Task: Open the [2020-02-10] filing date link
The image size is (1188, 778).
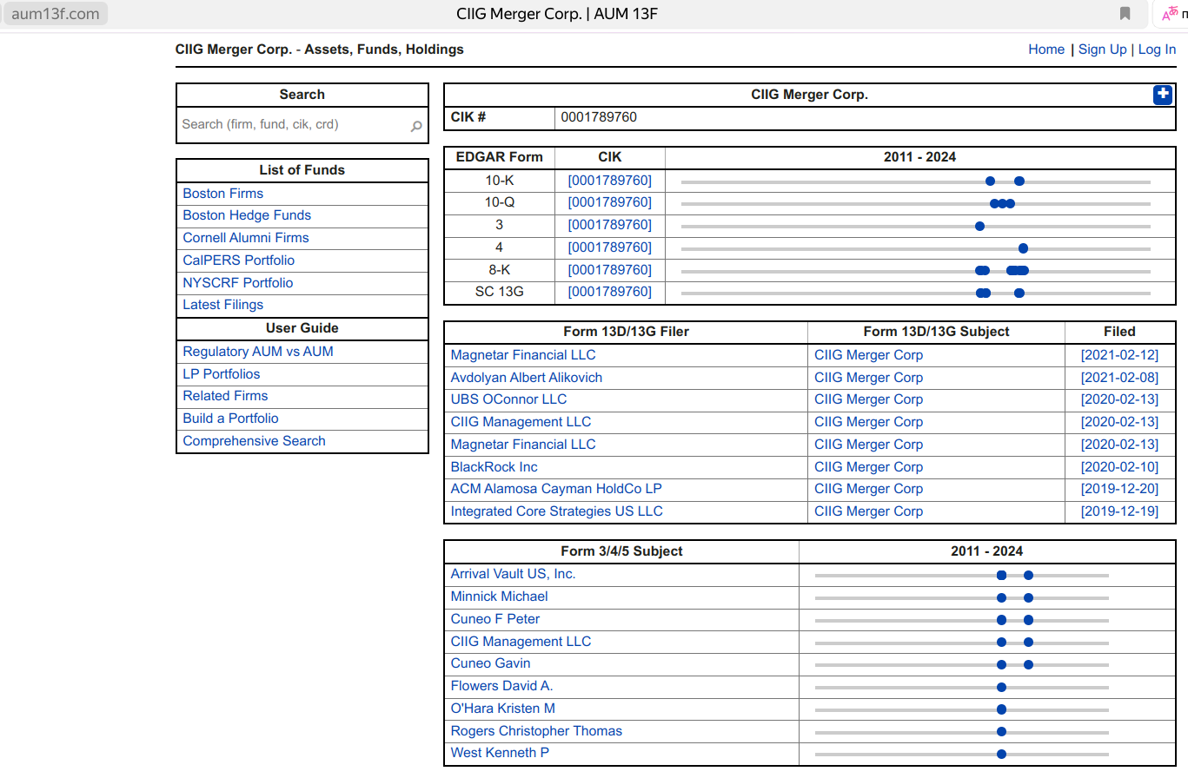Action: point(1119,467)
